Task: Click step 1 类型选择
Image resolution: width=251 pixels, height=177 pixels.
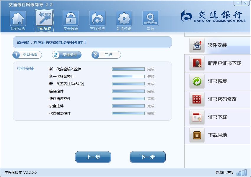Action: (27, 55)
